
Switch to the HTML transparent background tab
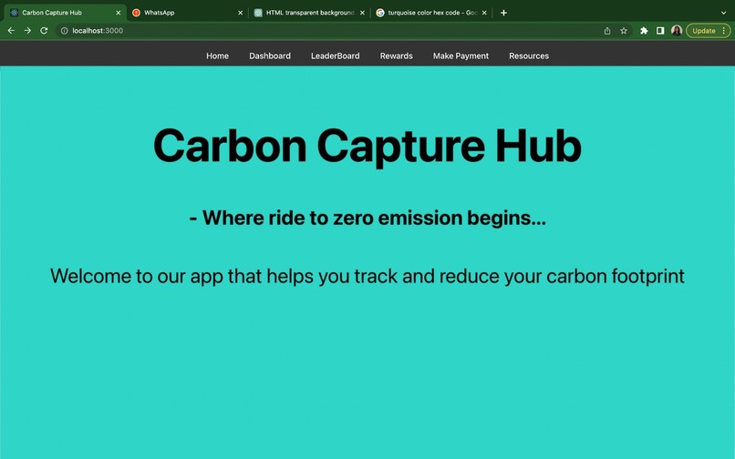[x=309, y=13]
